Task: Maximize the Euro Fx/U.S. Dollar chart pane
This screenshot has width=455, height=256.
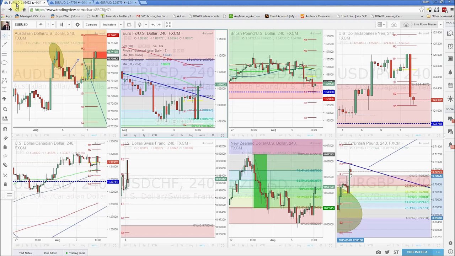Action: pyautogui.click(x=223, y=135)
